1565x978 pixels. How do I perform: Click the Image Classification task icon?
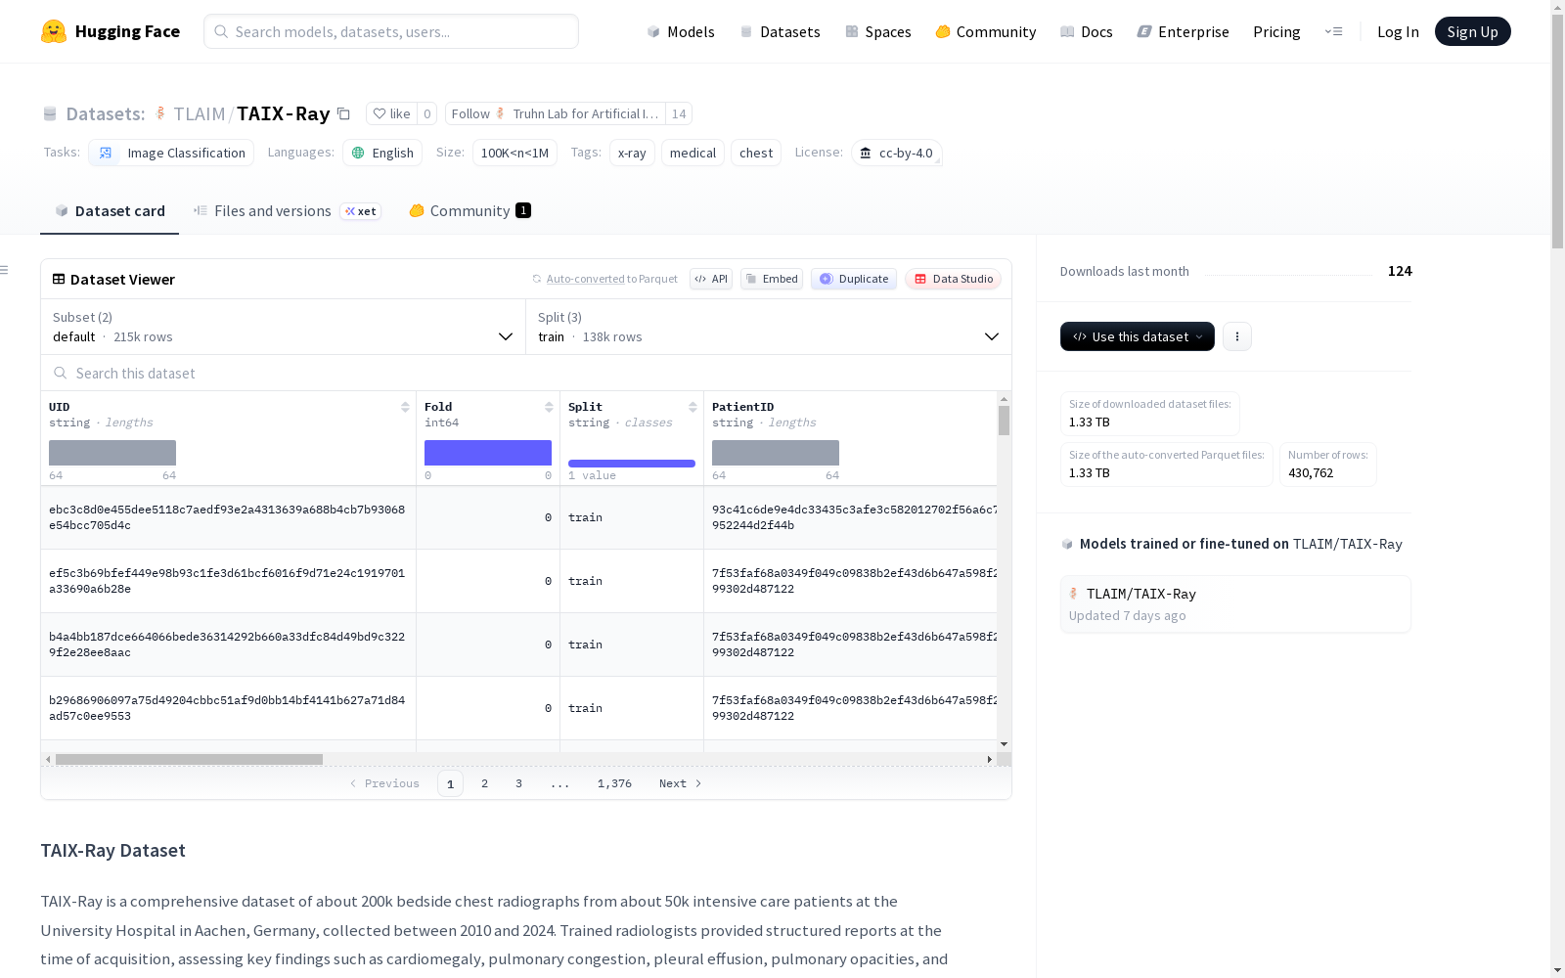coord(106,153)
